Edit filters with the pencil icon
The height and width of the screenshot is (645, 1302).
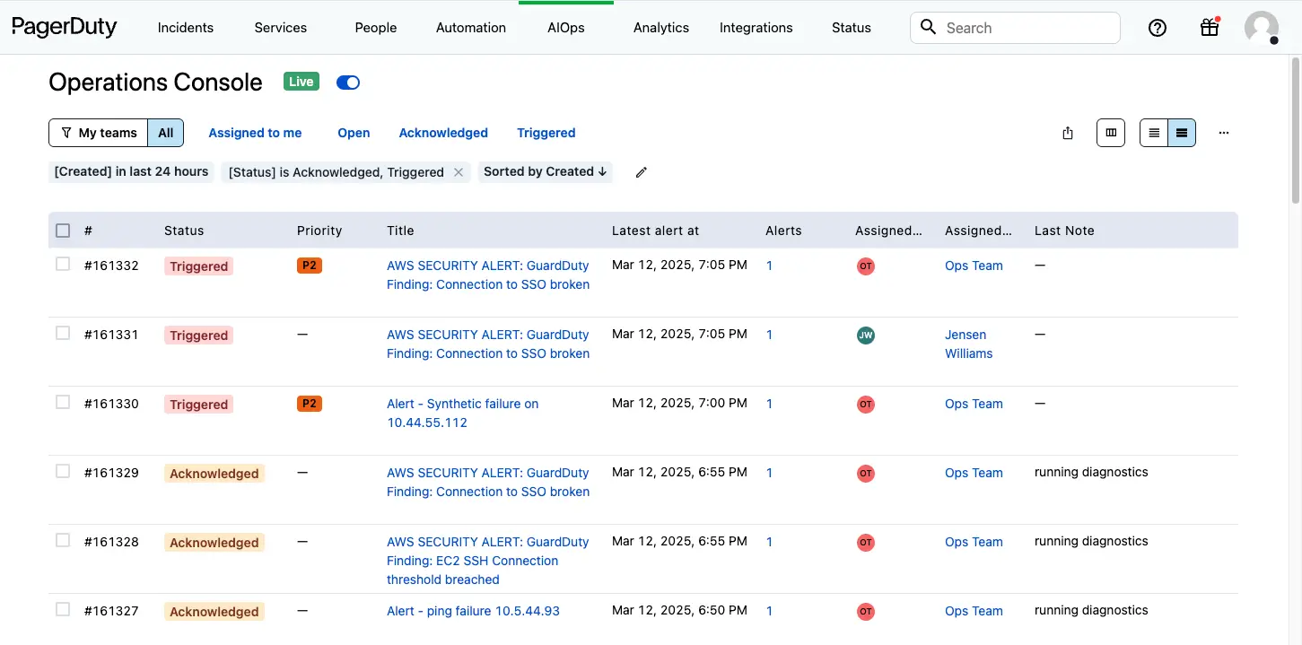point(641,172)
